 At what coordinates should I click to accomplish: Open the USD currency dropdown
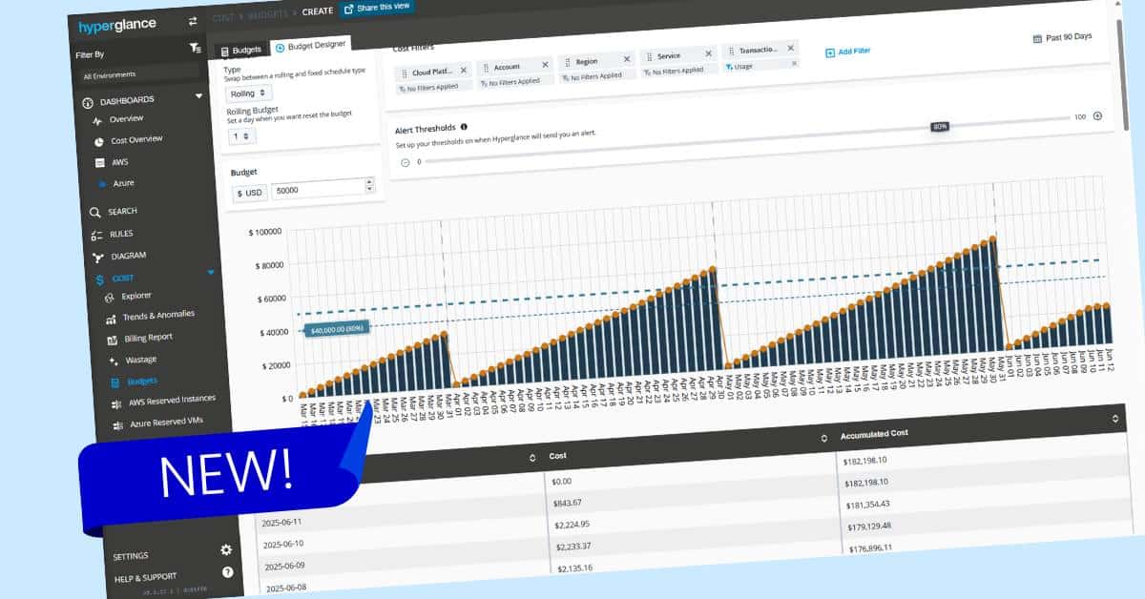(250, 192)
